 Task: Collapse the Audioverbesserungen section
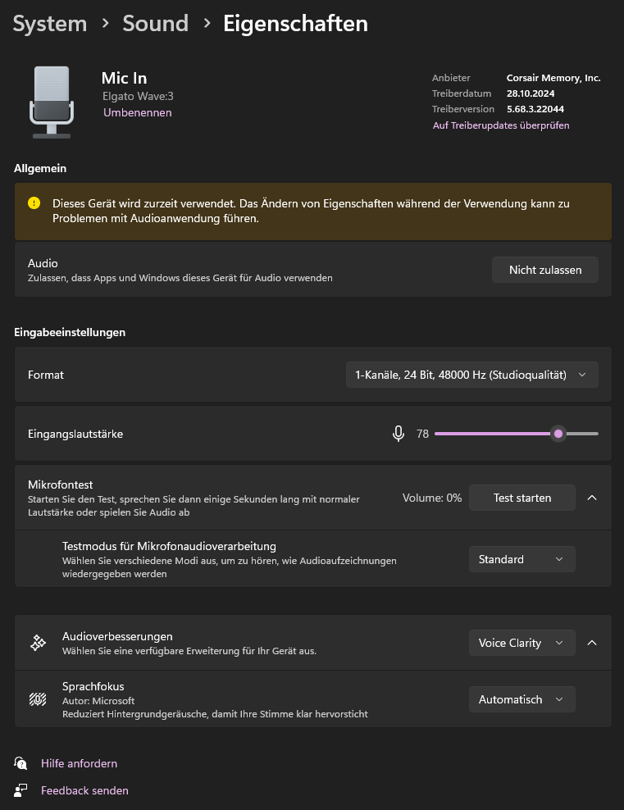click(592, 643)
